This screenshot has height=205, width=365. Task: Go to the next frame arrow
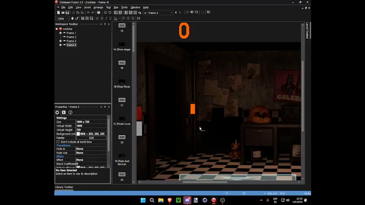[x=180, y=13]
